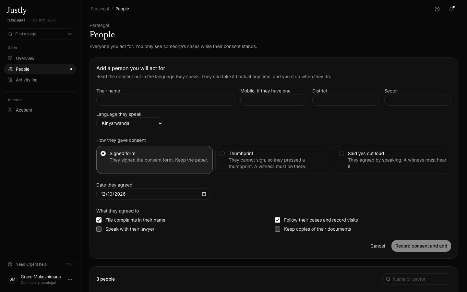Click the Account person icon

(10, 110)
